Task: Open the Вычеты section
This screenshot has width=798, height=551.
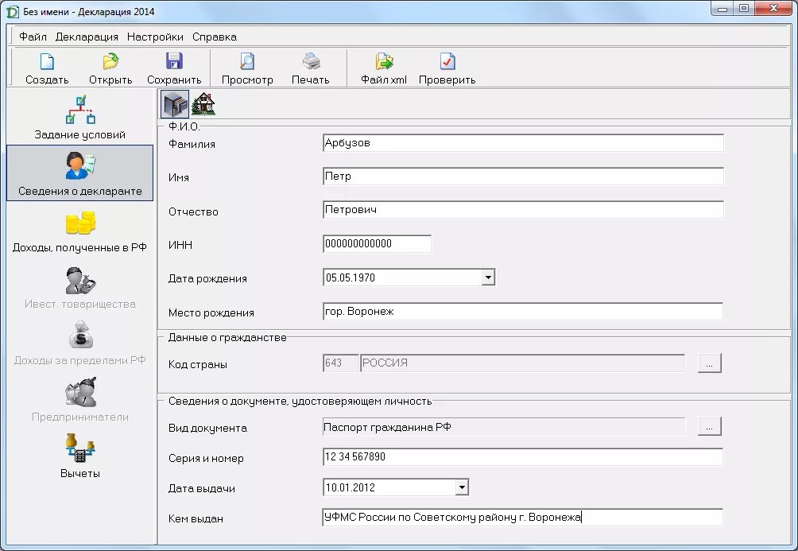Action: point(80,456)
